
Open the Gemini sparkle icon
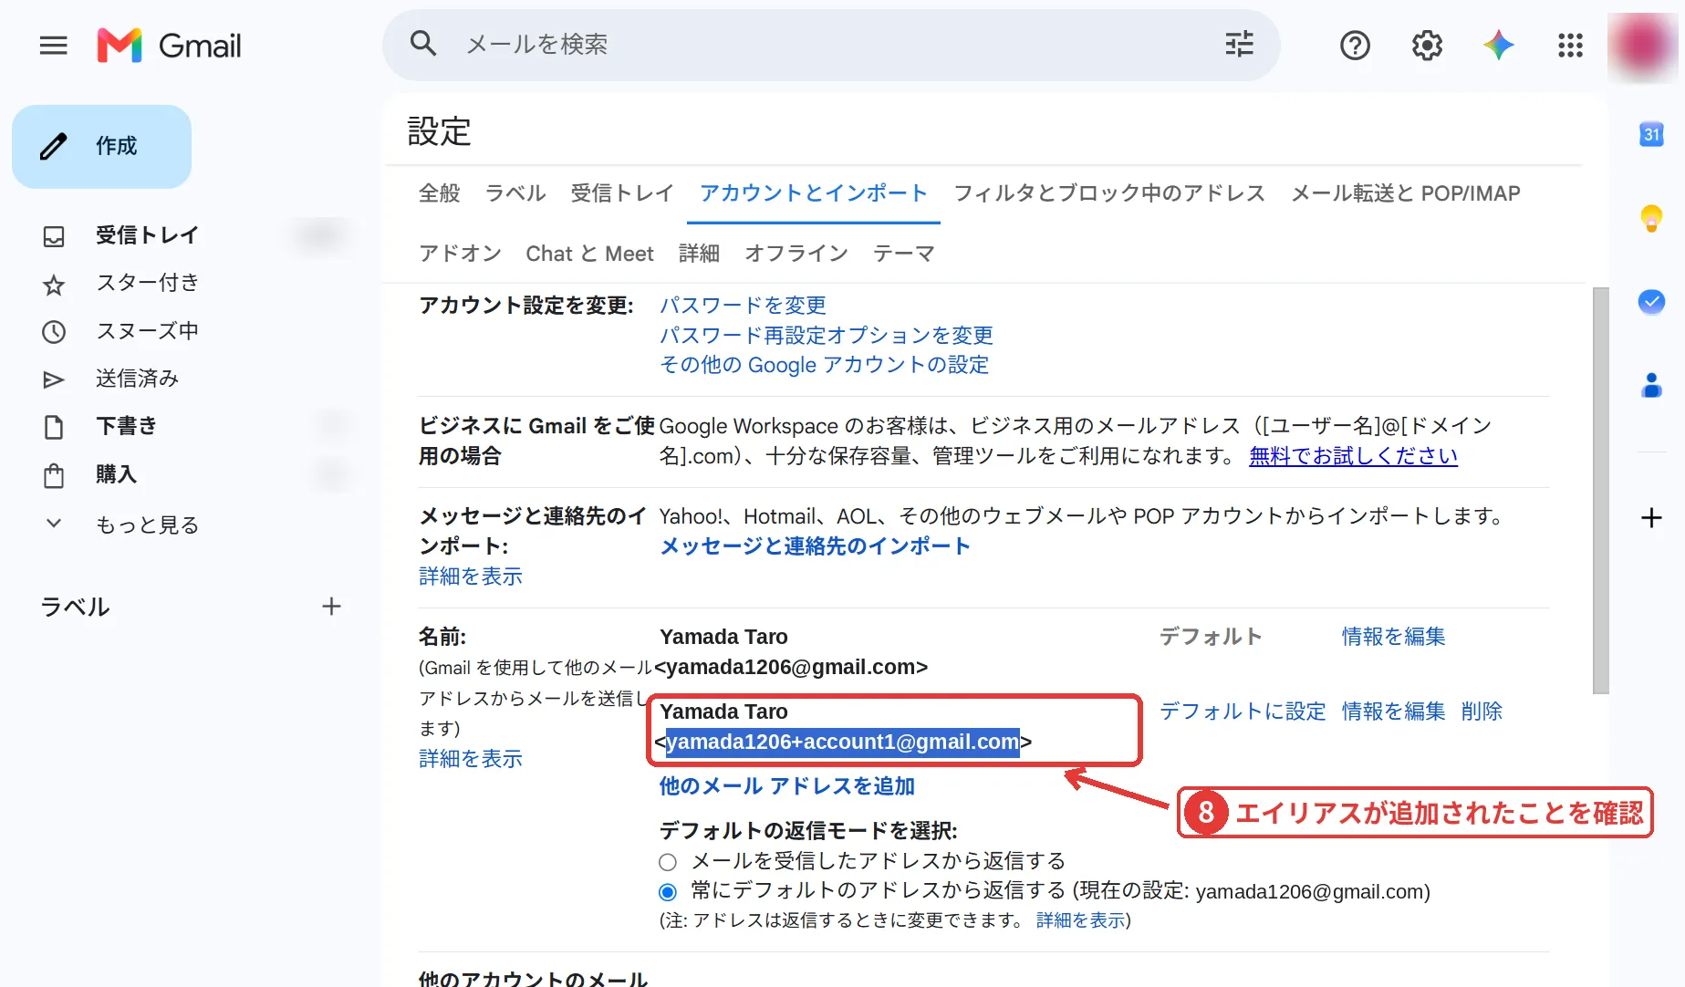(x=1498, y=45)
